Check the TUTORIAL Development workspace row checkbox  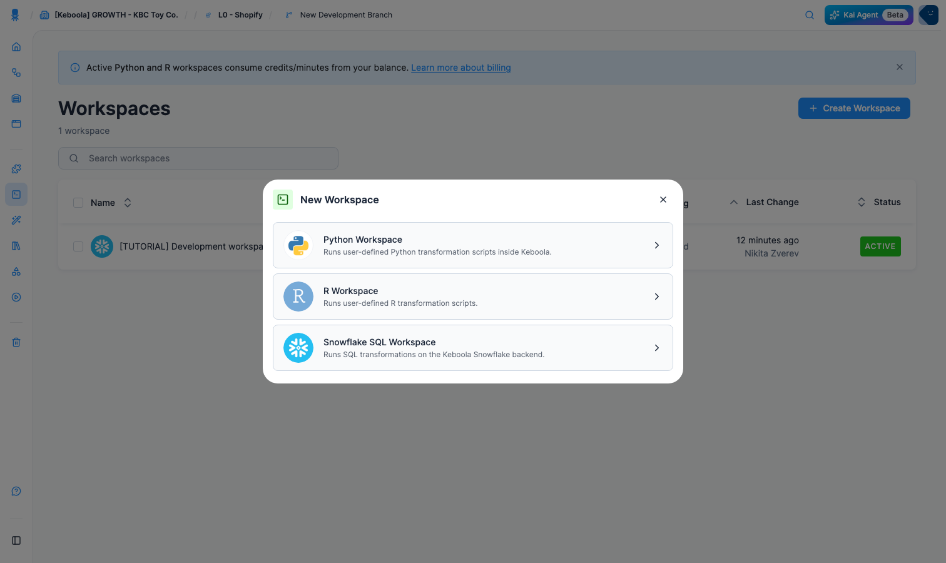pyautogui.click(x=78, y=246)
